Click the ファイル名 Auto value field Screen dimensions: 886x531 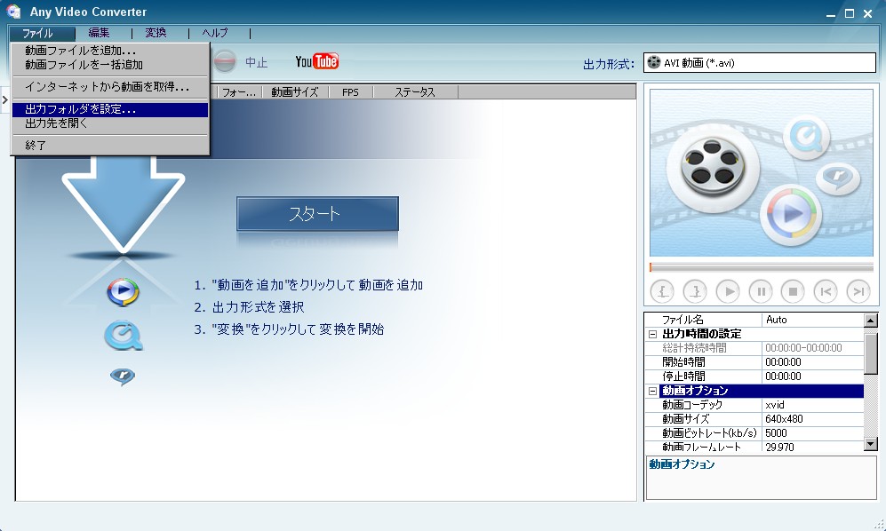tap(813, 320)
